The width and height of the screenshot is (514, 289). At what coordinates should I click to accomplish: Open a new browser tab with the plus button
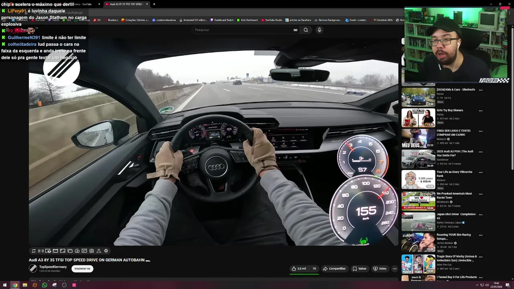[x=154, y=4]
